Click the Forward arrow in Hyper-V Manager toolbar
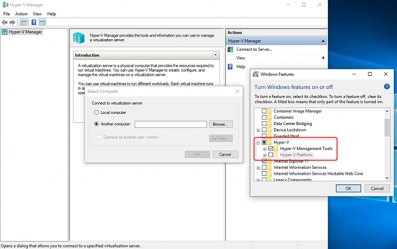The height and width of the screenshot is (249, 397). click(12, 23)
